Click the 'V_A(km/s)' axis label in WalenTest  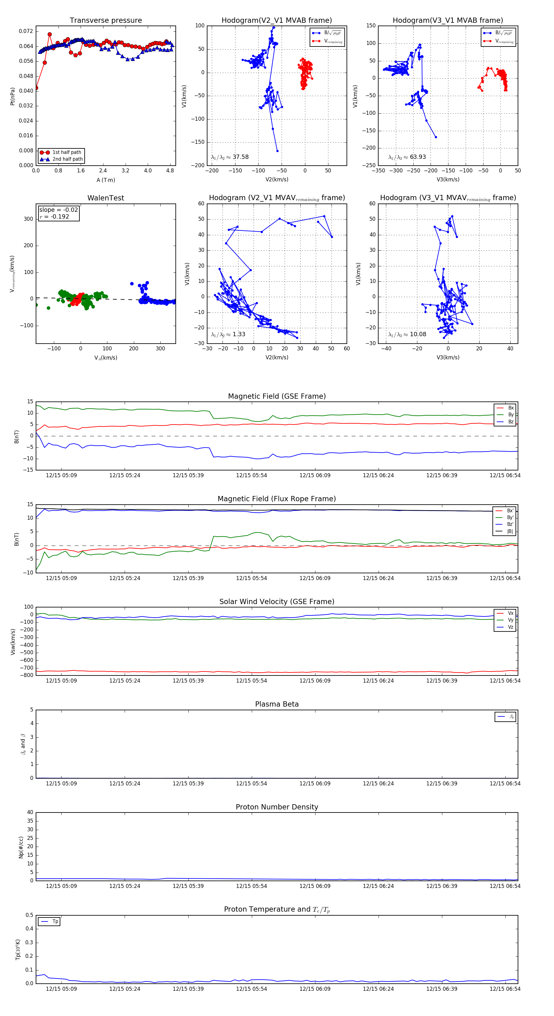tap(106, 358)
